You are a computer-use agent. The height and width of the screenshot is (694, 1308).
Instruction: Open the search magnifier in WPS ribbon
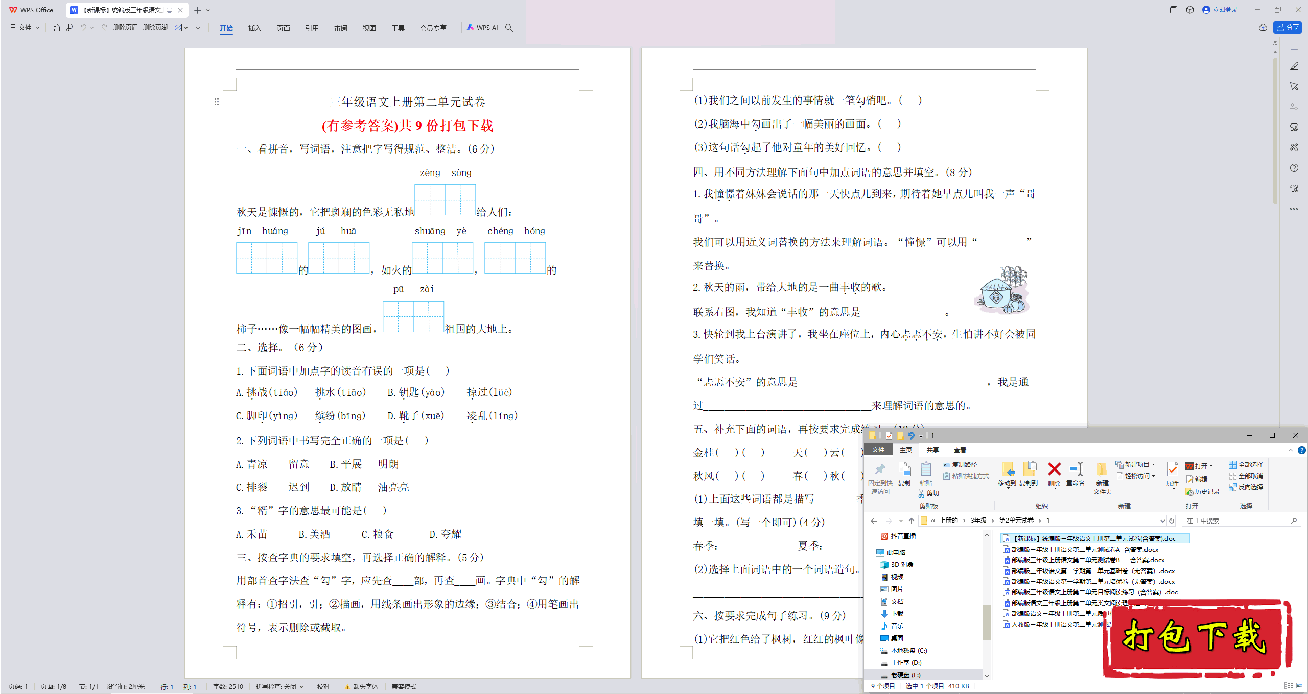pos(509,28)
